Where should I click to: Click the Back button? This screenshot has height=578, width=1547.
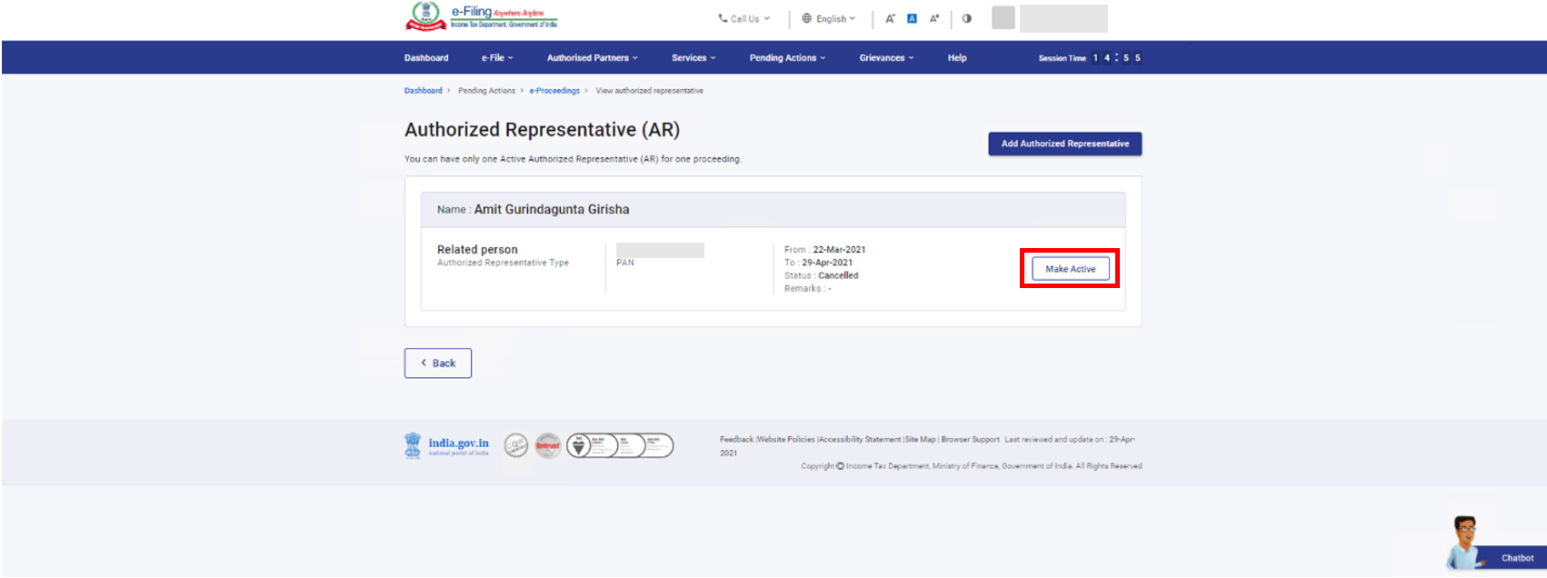pyautogui.click(x=438, y=363)
